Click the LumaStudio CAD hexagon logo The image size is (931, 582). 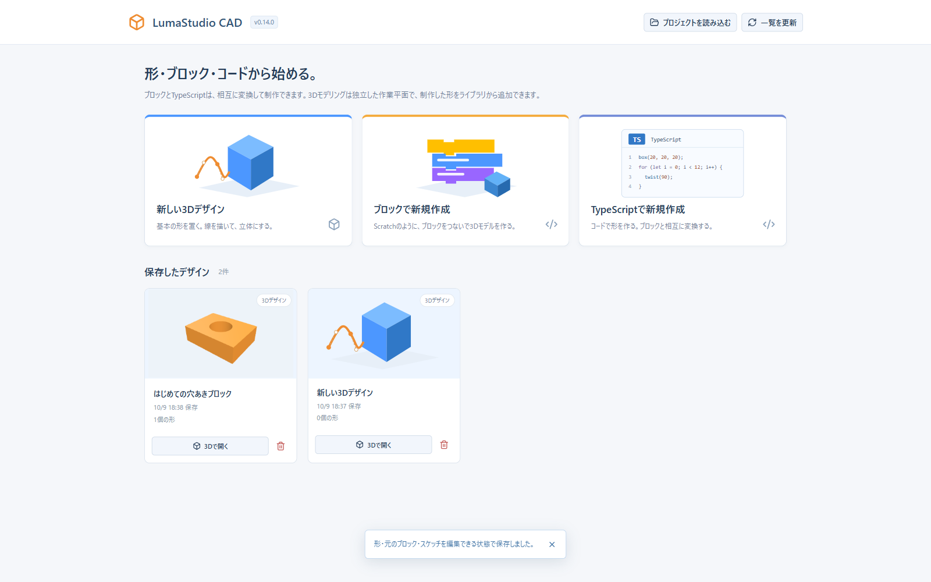tap(137, 22)
